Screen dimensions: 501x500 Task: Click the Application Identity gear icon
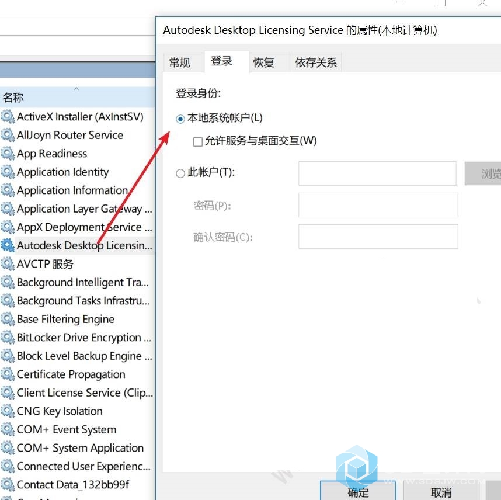[x=8, y=172]
